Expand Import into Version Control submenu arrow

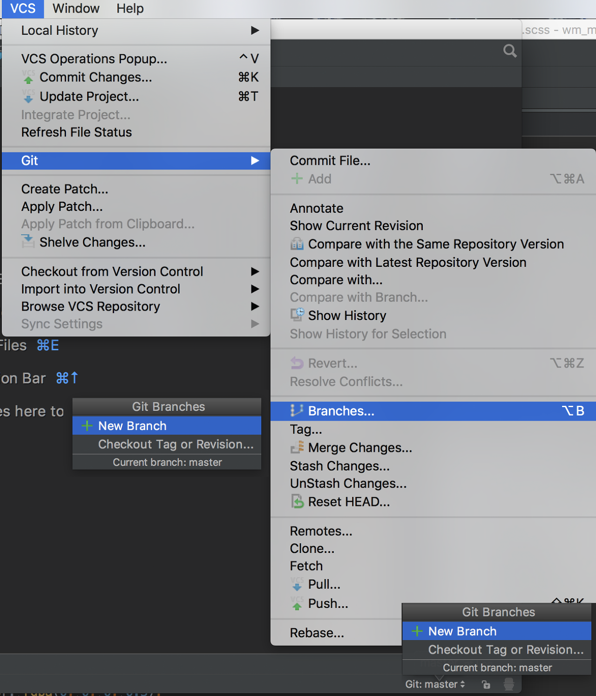pyautogui.click(x=255, y=289)
